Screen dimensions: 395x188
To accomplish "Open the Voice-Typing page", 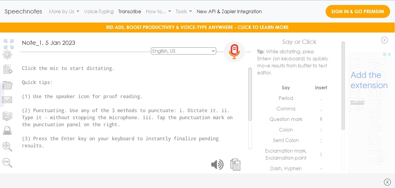I will pyautogui.click(x=99, y=11).
